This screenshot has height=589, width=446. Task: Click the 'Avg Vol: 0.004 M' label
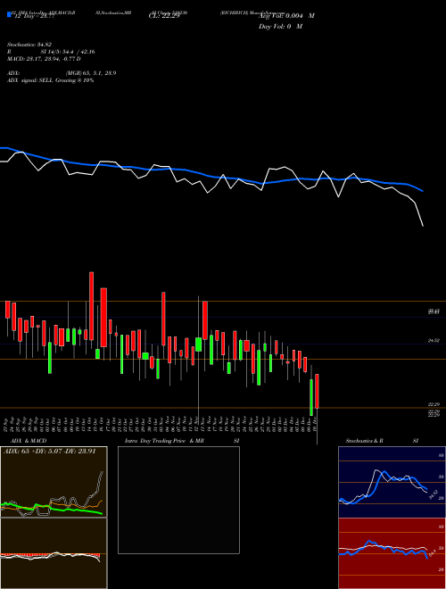pos(286,15)
